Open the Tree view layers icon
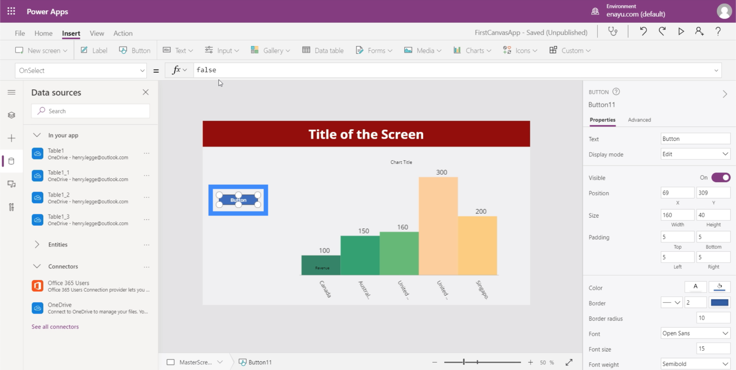This screenshot has width=736, height=370. pyautogui.click(x=11, y=115)
